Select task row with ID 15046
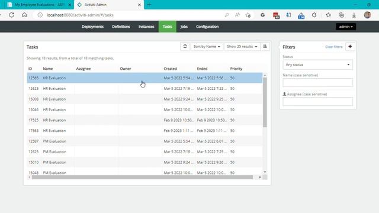This screenshot has height=213, width=379. click(144, 109)
